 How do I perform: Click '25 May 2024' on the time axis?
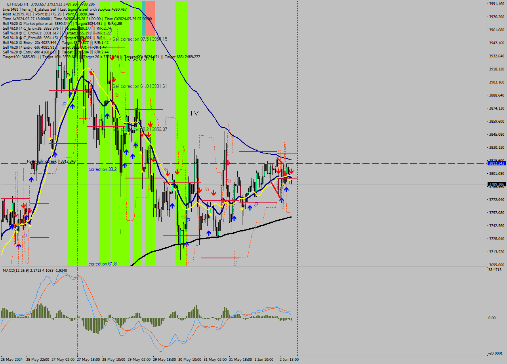[x=12, y=360]
